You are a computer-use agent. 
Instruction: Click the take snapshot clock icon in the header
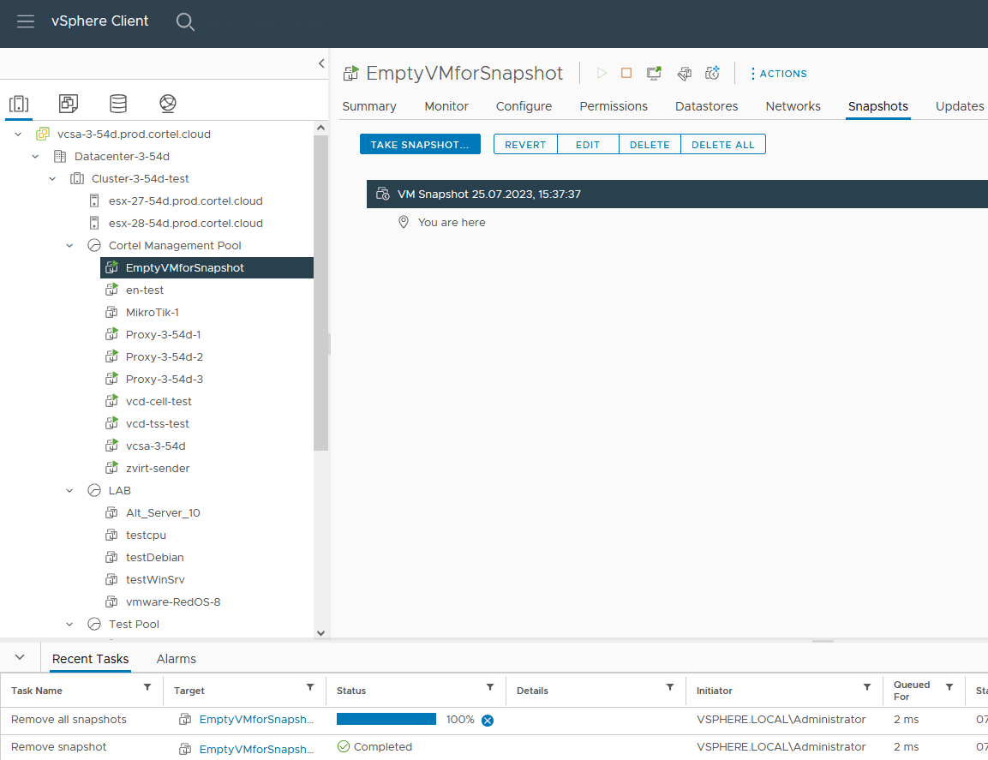[x=712, y=74]
